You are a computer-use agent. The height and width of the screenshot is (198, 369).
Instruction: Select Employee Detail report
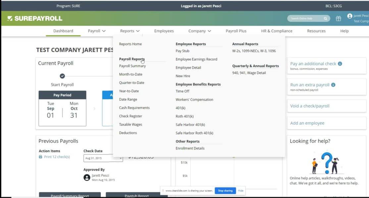point(188,68)
